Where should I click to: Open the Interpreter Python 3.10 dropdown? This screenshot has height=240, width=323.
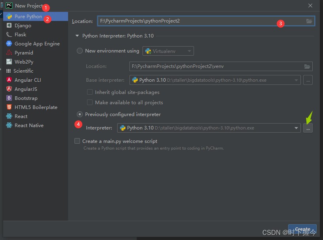click(209, 128)
